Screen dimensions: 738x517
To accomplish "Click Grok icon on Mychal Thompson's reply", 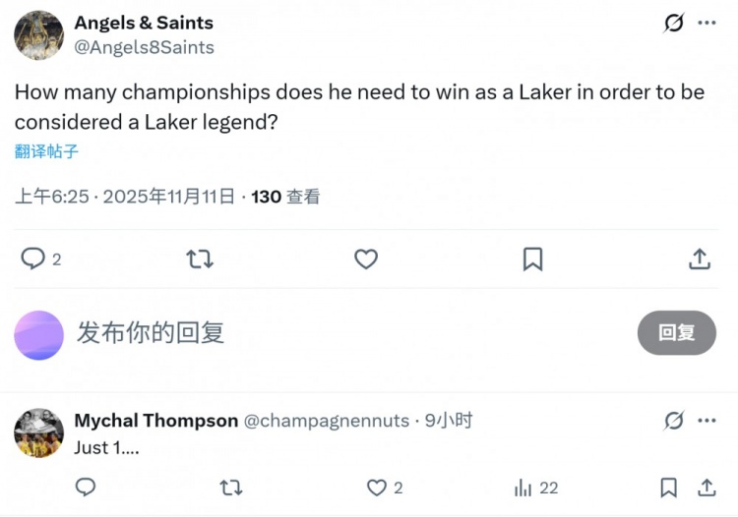I will tap(674, 421).
